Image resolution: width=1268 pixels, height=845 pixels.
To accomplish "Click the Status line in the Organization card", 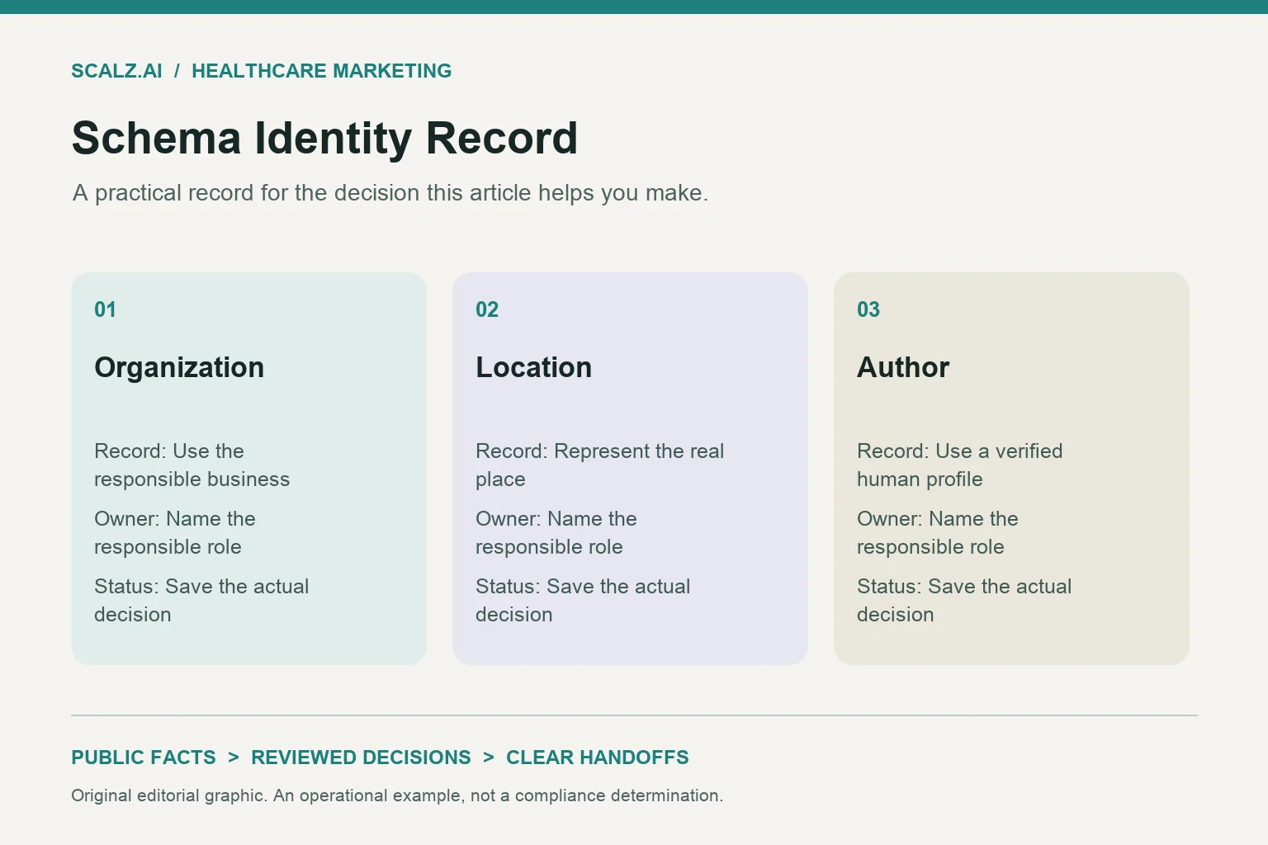I will tap(201, 601).
